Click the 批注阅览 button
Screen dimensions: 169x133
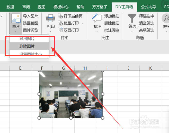click(112, 30)
